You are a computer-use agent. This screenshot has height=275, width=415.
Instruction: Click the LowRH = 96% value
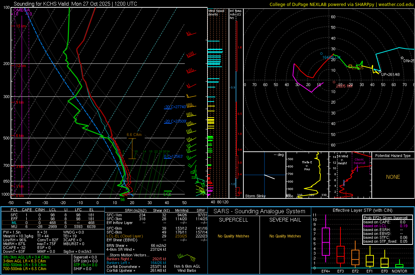tap(14, 240)
